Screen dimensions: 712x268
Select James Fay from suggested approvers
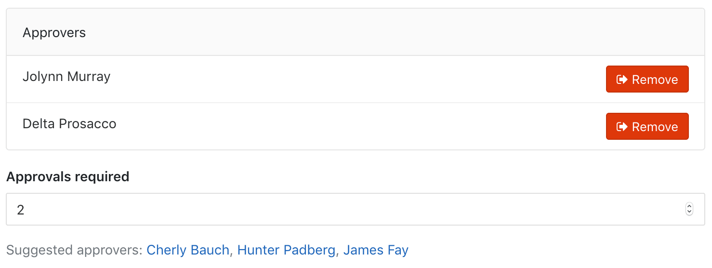pyautogui.click(x=376, y=250)
